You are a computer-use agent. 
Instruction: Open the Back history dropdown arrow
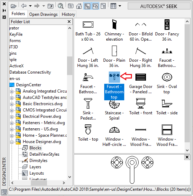click(x=30, y=6)
